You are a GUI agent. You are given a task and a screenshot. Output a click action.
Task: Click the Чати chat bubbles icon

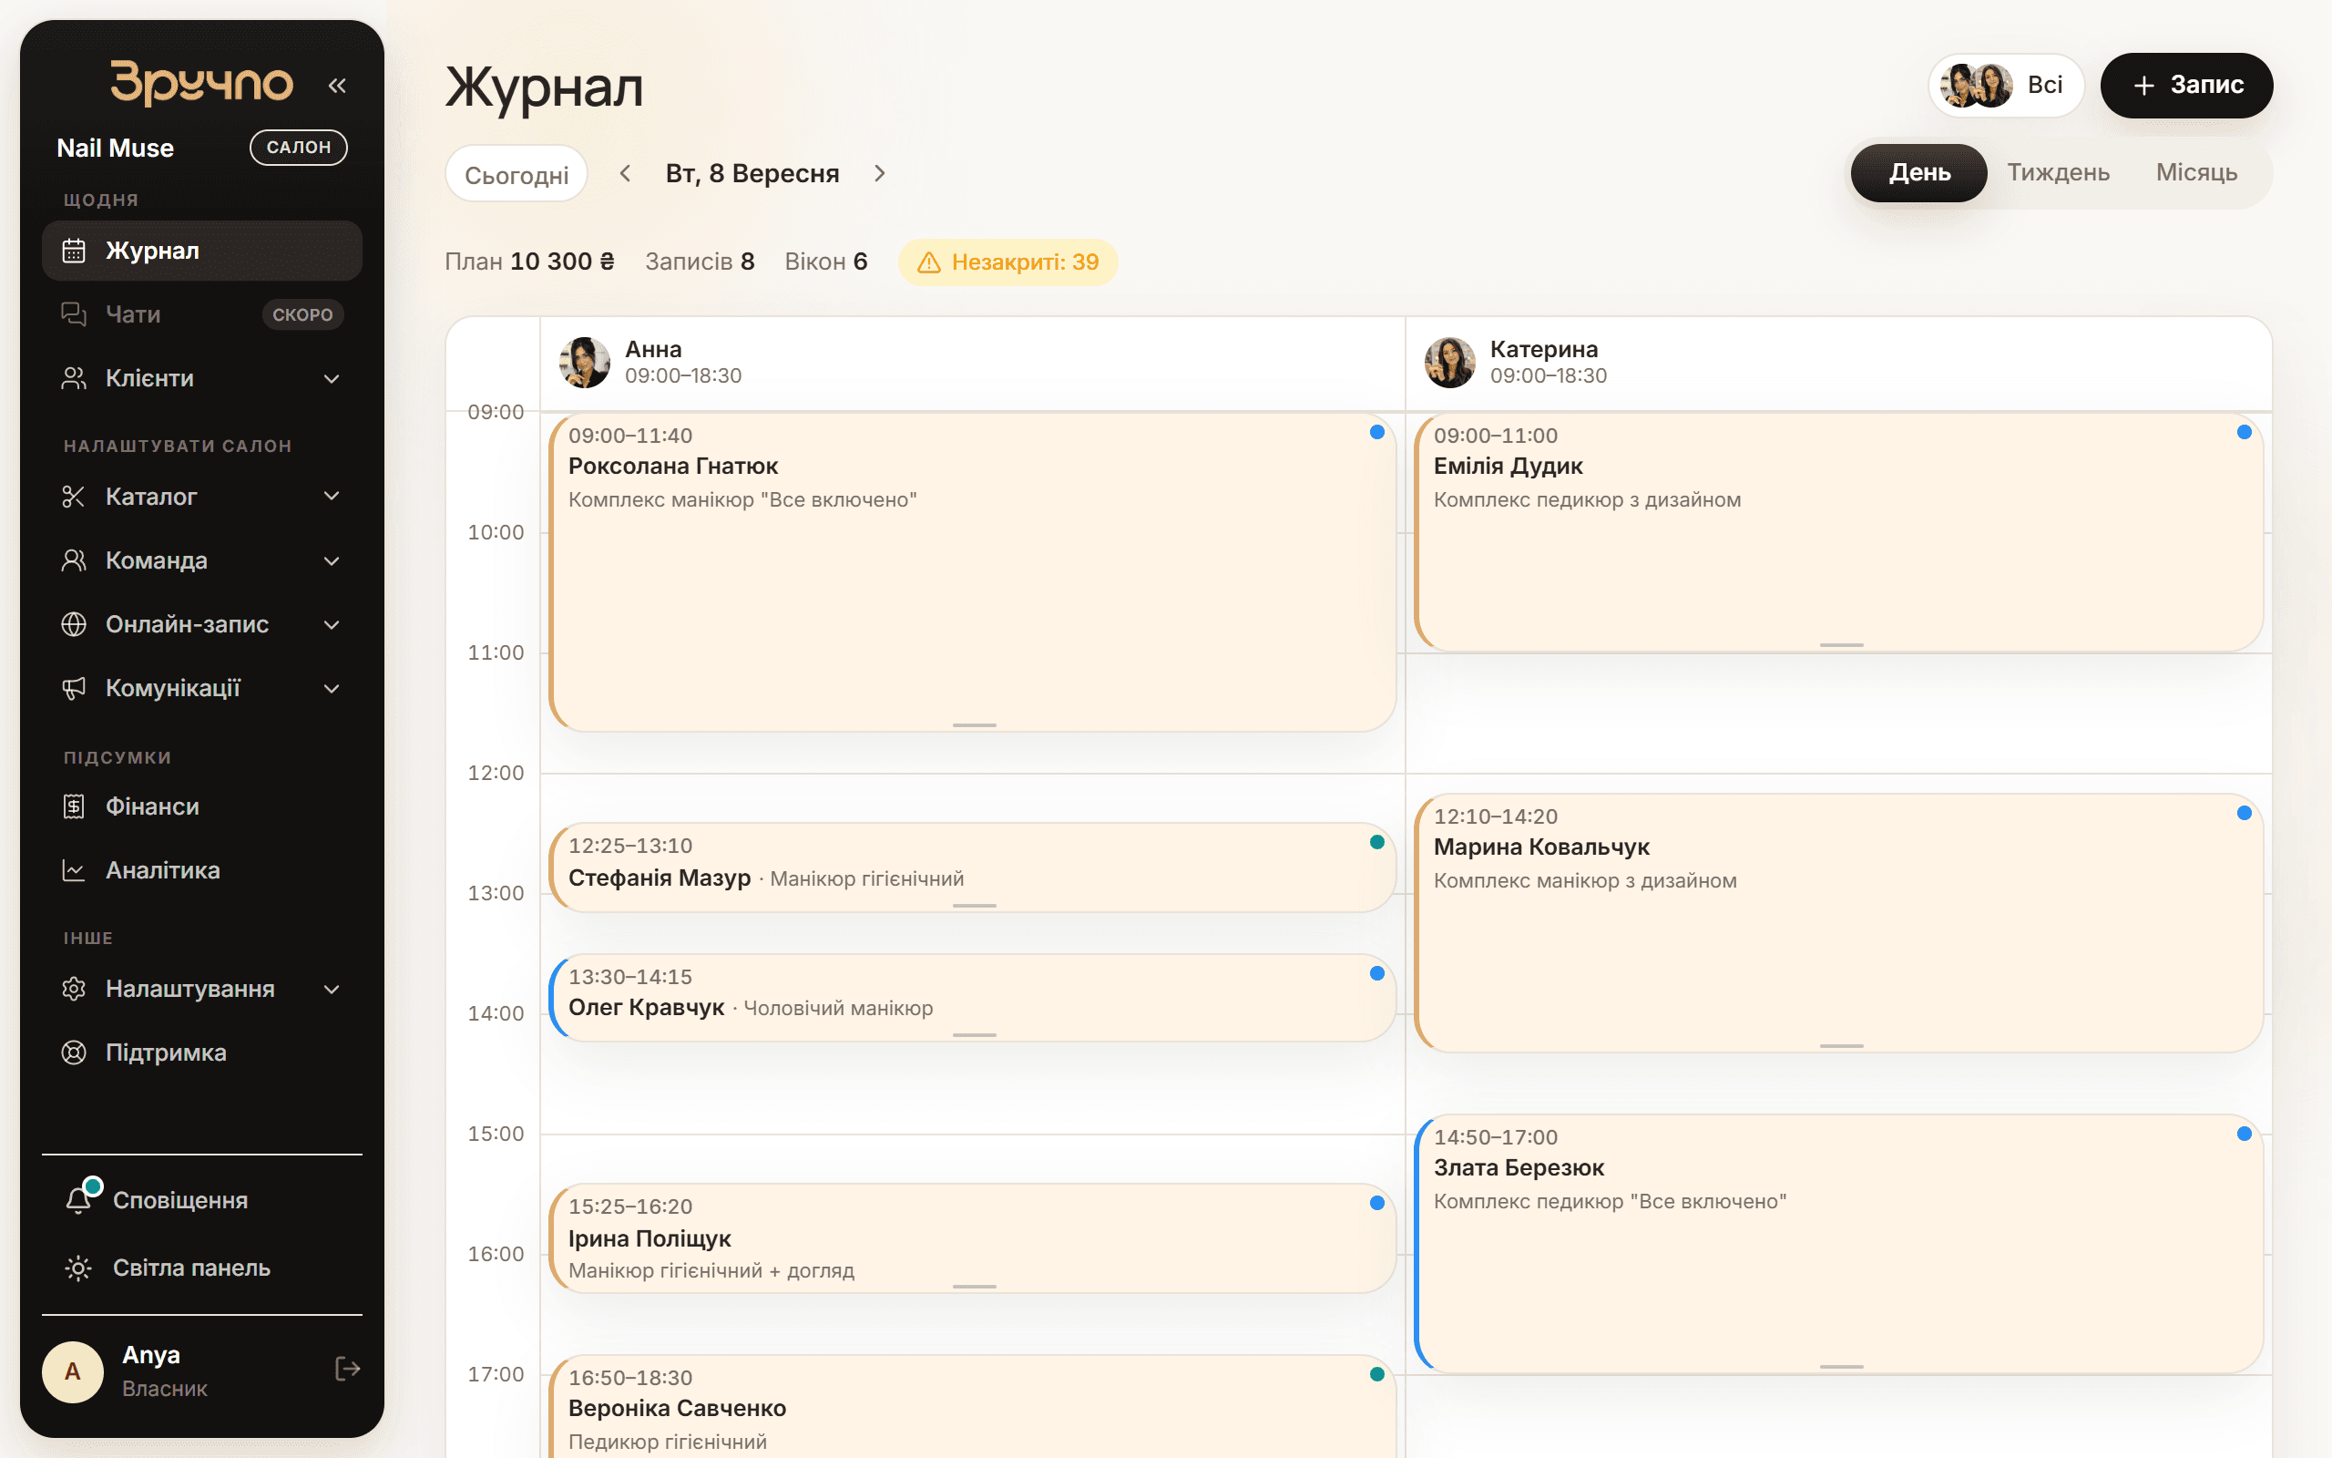[x=74, y=314]
